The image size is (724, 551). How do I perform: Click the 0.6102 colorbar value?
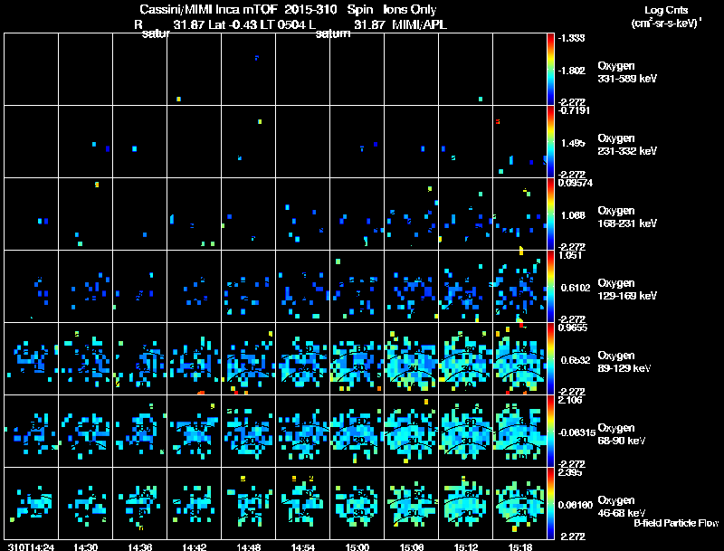[576, 288]
